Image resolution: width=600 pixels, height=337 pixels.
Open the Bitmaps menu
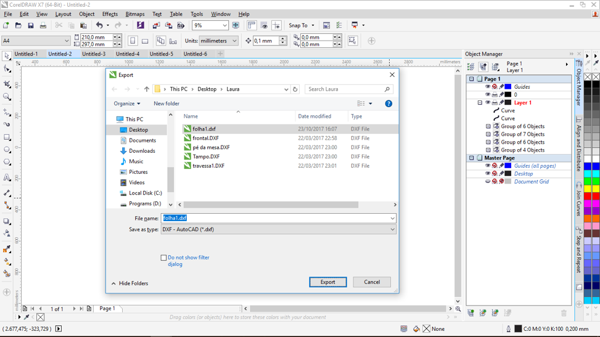(x=134, y=14)
